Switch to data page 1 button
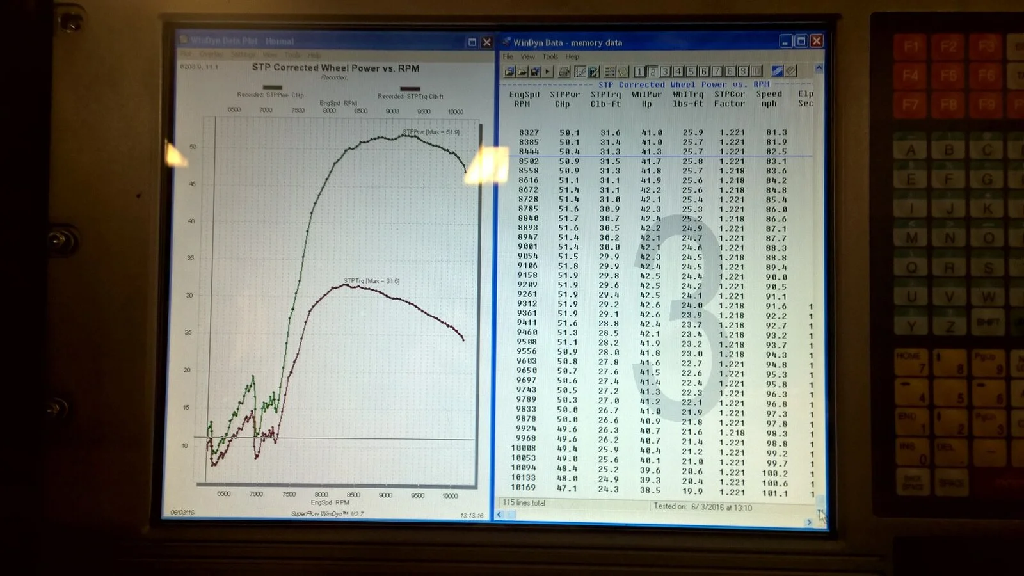 click(x=639, y=72)
